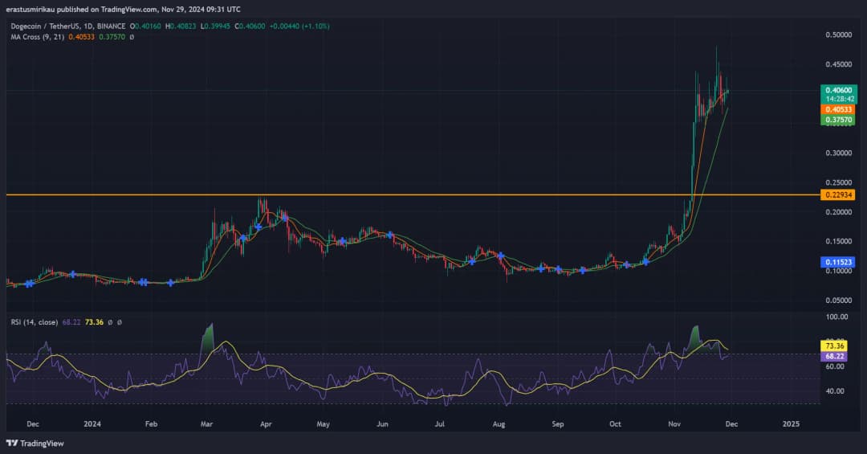Click the TradingView logo at bottom left
This screenshot has height=454, width=867.
(35, 443)
